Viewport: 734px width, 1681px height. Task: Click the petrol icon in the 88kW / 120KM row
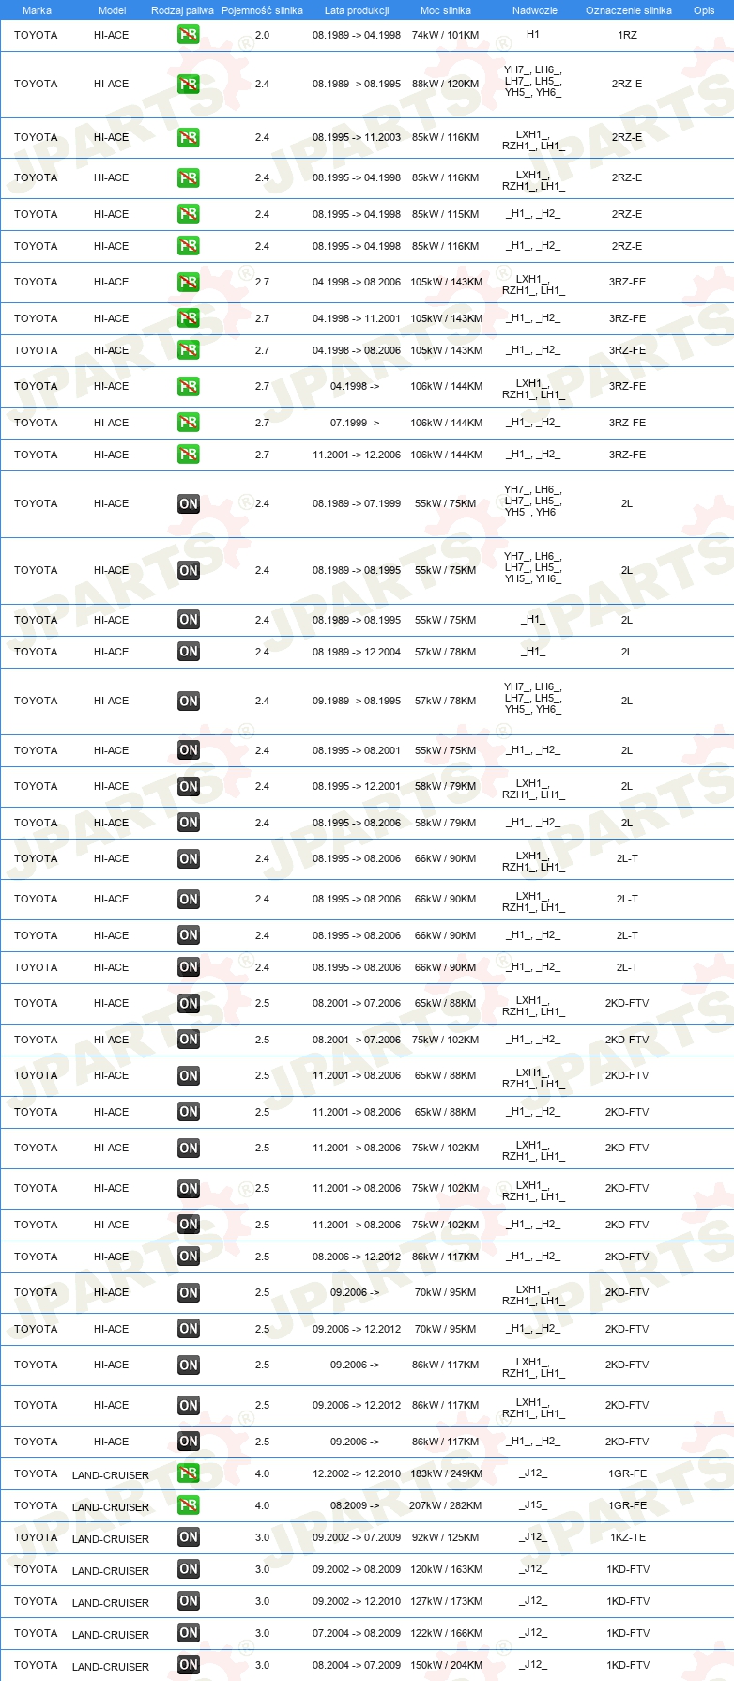(189, 84)
